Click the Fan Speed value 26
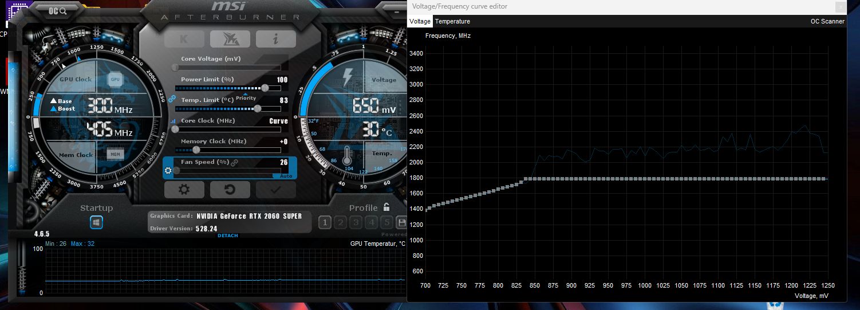The width and height of the screenshot is (860, 310). coord(284,162)
